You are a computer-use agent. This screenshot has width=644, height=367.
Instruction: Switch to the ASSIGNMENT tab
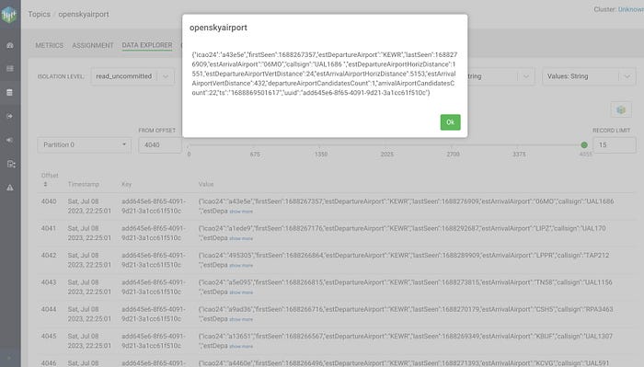(x=93, y=45)
